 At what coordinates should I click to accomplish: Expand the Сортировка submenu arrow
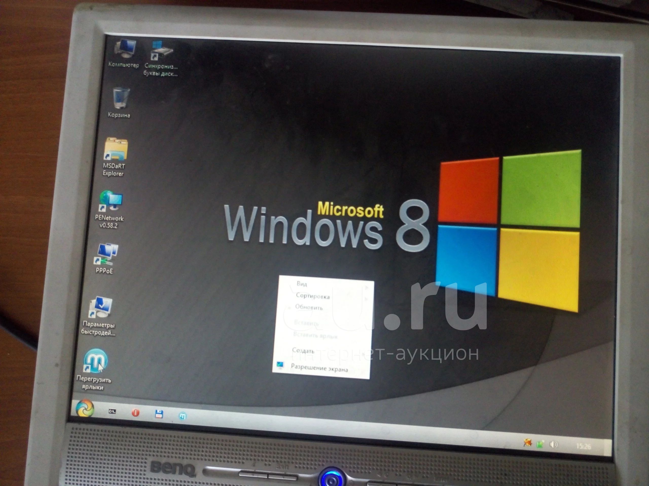[366, 299]
